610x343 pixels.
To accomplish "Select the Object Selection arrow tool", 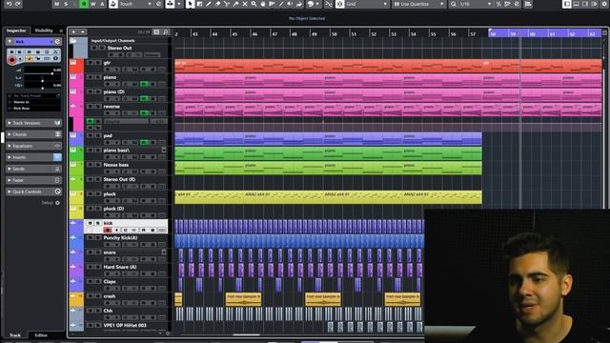I will pos(190,4).
